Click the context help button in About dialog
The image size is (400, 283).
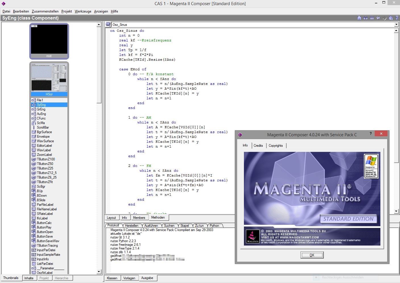tap(370, 133)
